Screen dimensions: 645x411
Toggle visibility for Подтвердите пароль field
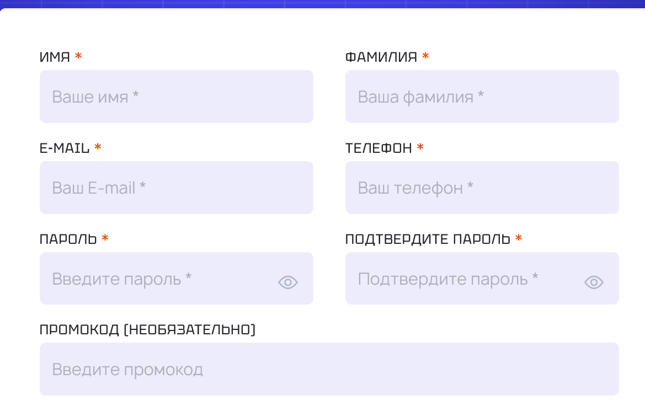(593, 282)
